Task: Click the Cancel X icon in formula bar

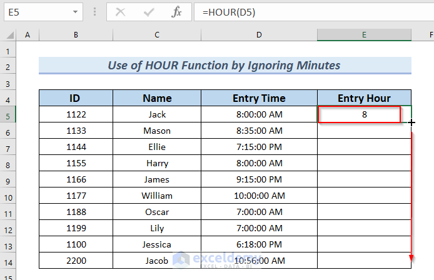Action: click(121, 12)
